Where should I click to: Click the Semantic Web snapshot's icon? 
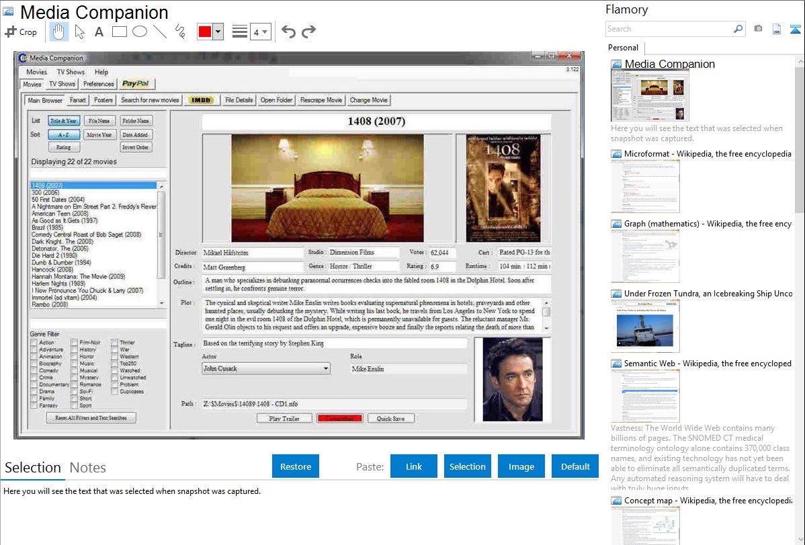click(x=616, y=363)
